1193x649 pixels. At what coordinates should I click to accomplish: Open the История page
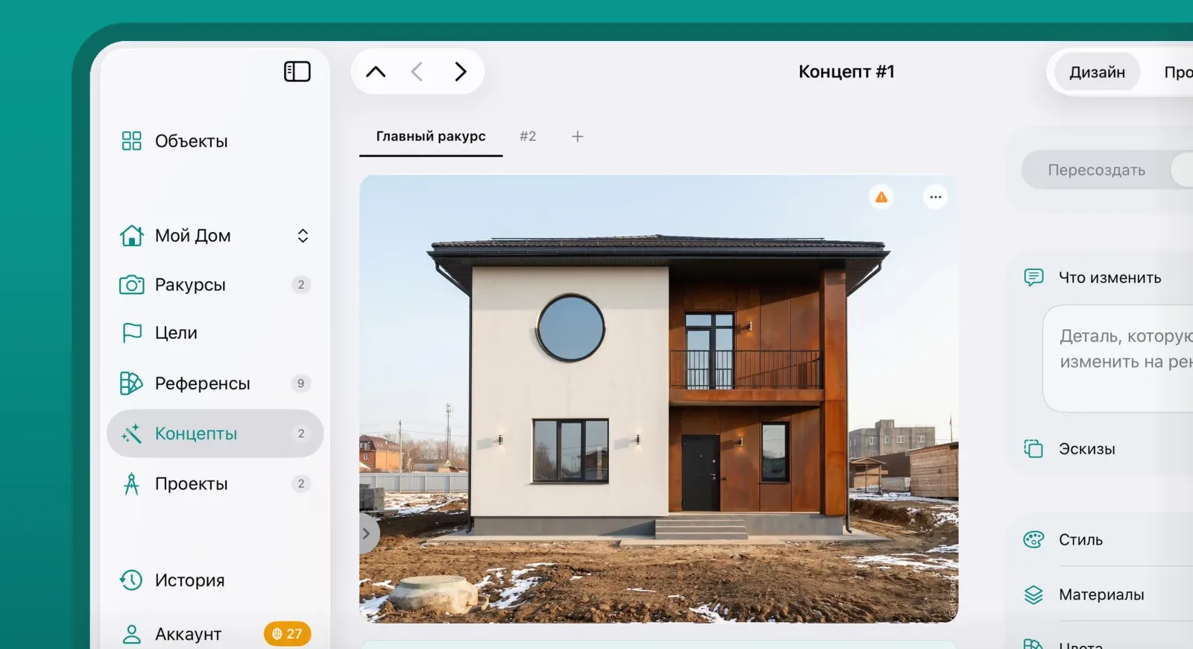tap(173, 580)
